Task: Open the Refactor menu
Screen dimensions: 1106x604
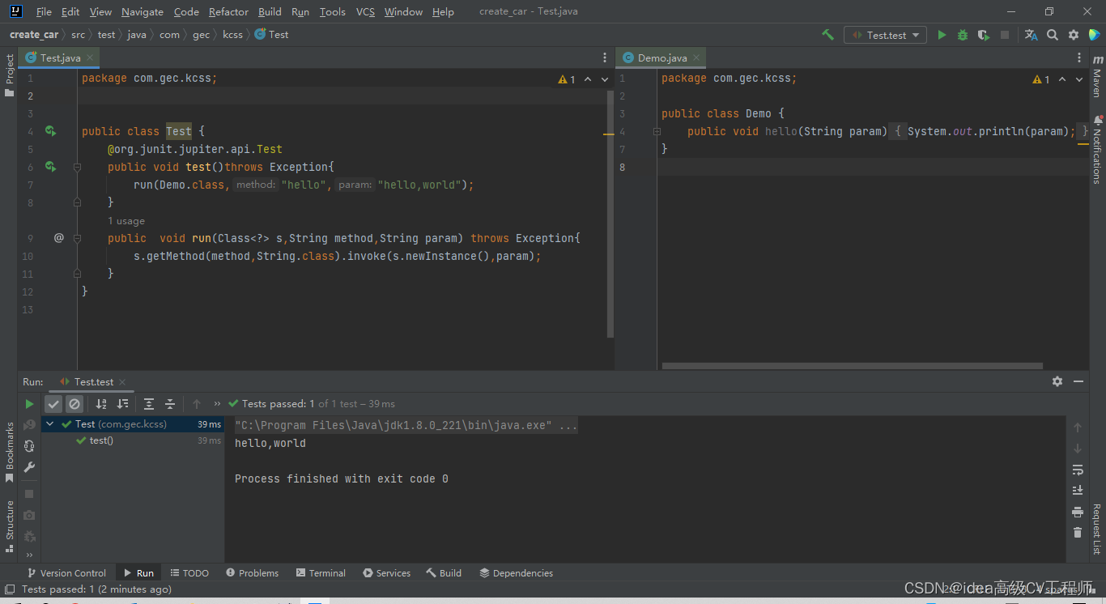Action: [x=228, y=12]
